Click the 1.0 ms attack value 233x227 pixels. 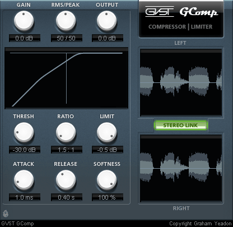[x=25, y=197]
